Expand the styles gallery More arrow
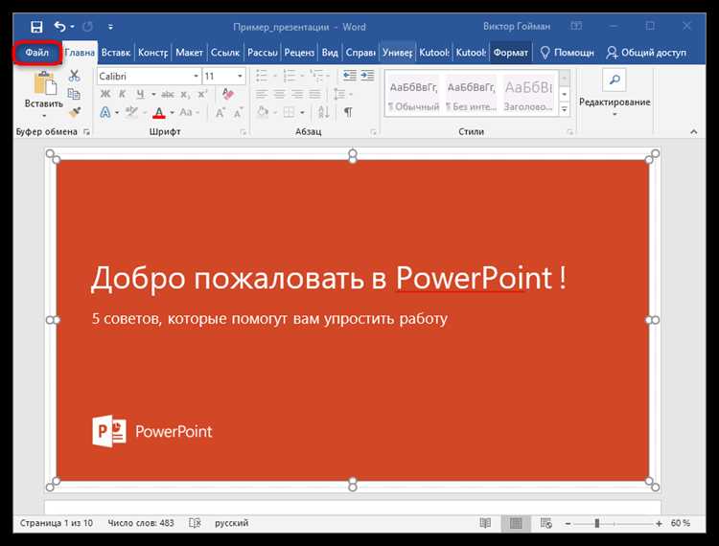 point(565,109)
